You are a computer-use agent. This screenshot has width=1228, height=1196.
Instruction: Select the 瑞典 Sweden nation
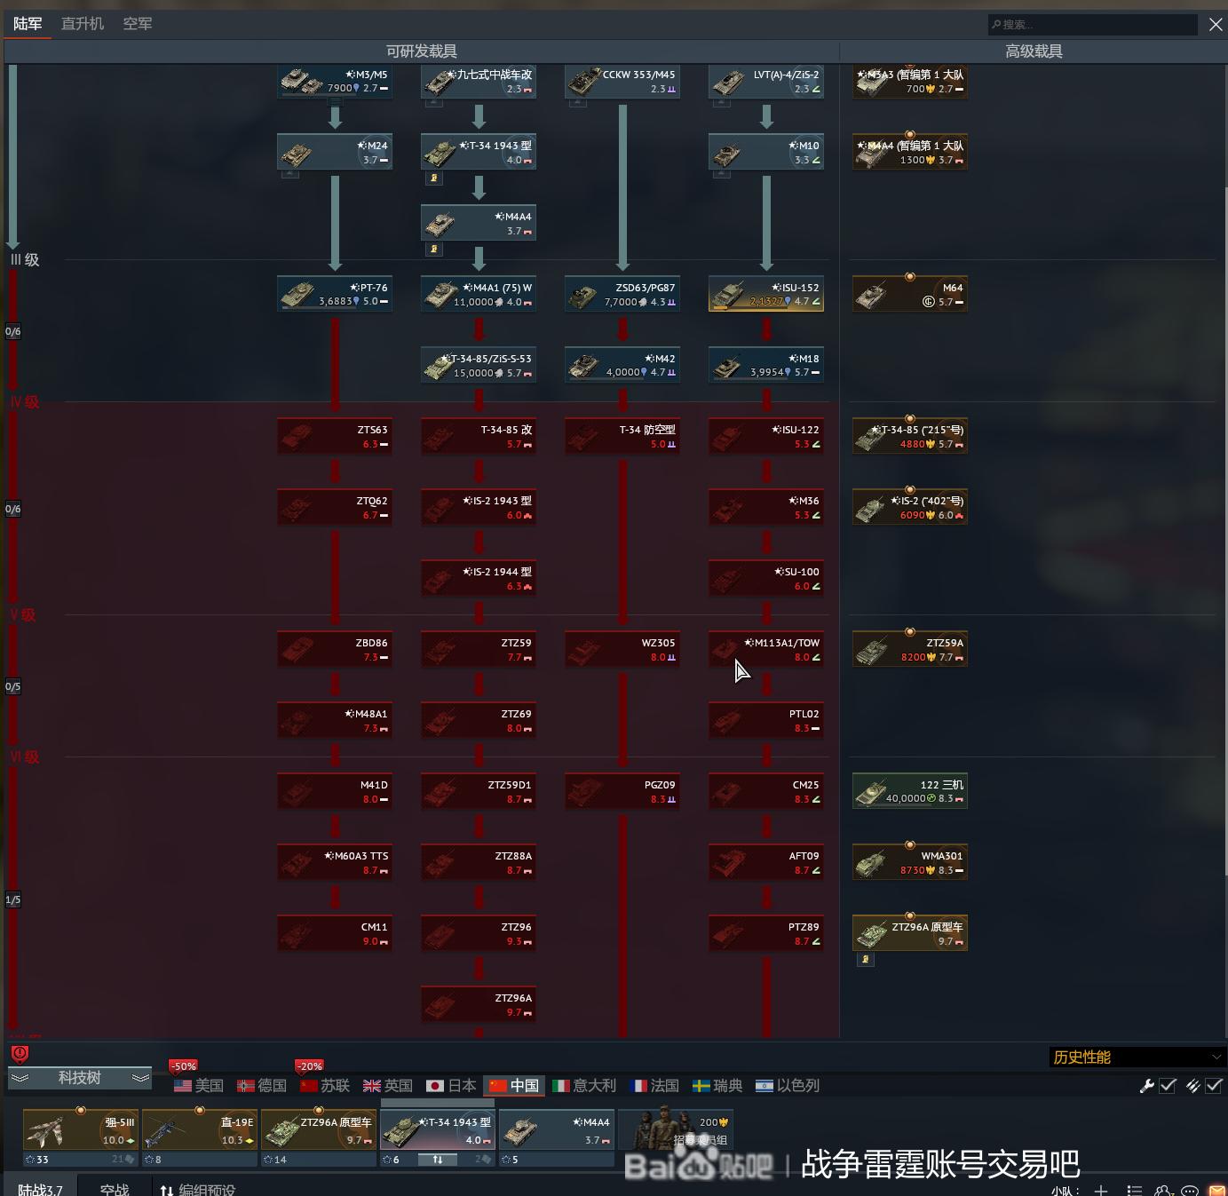pos(718,1085)
